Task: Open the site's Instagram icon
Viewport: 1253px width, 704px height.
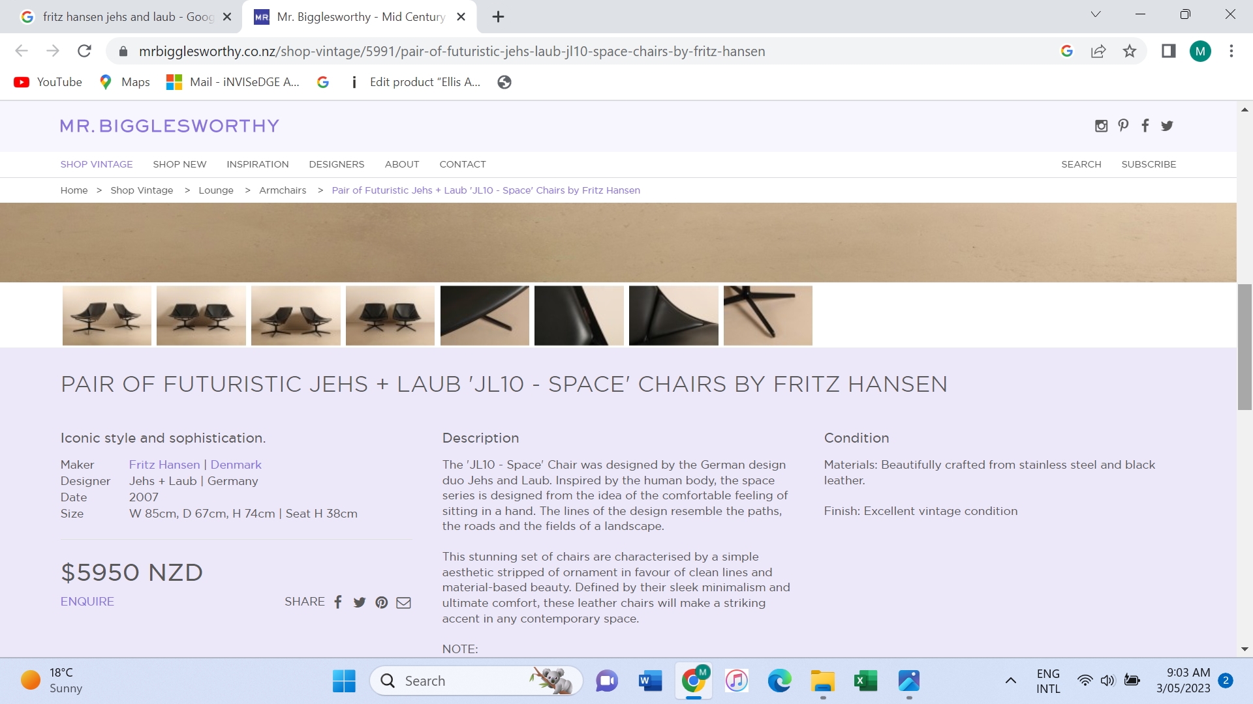Action: [1101, 126]
